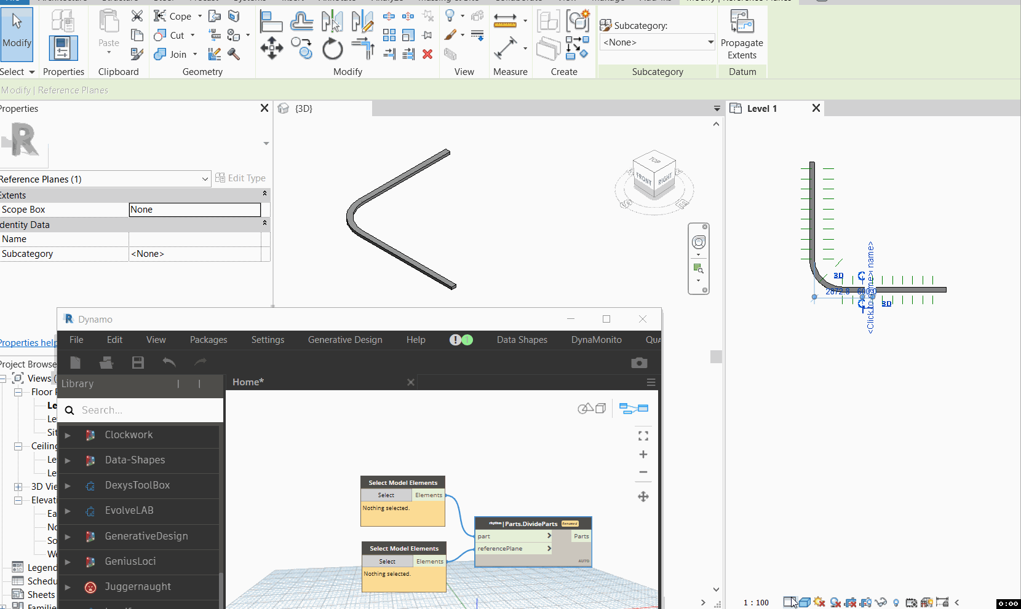1021x609 pixels.
Task: Choose the Trim/Extend to Corner tool
Action: click(363, 49)
